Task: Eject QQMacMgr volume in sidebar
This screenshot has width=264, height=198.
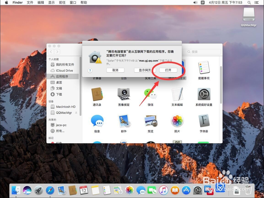Action: (76, 112)
